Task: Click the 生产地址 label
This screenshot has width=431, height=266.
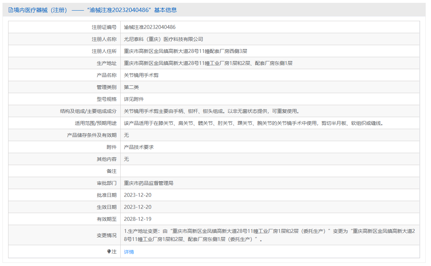Action: tap(107, 63)
